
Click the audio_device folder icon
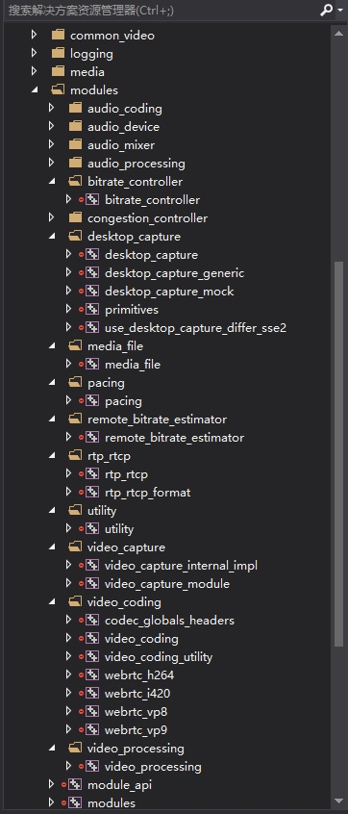coord(75,126)
